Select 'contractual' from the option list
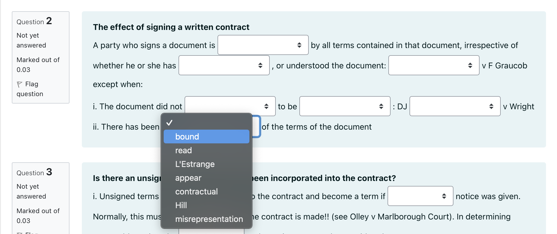 [x=206, y=191]
